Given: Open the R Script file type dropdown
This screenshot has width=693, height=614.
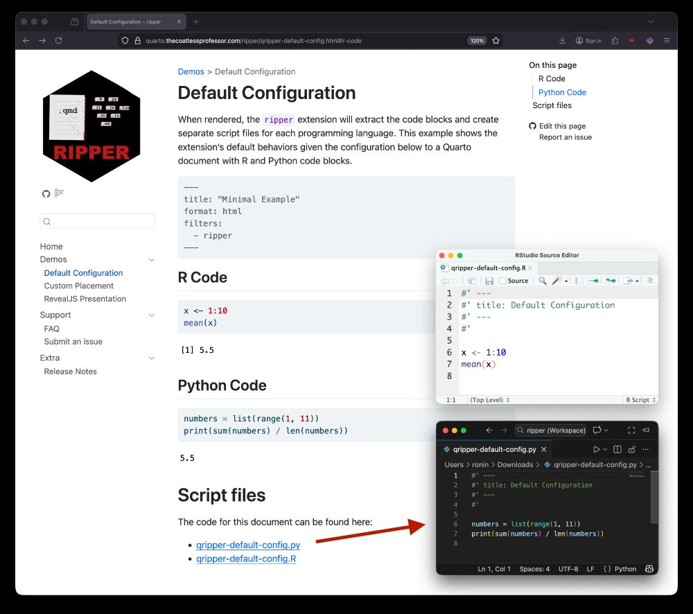Looking at the screenshot, I should (x=638, y=399).
